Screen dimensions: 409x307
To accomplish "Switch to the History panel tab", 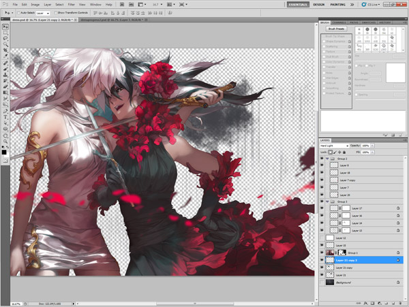I will [x=384, y=22].
